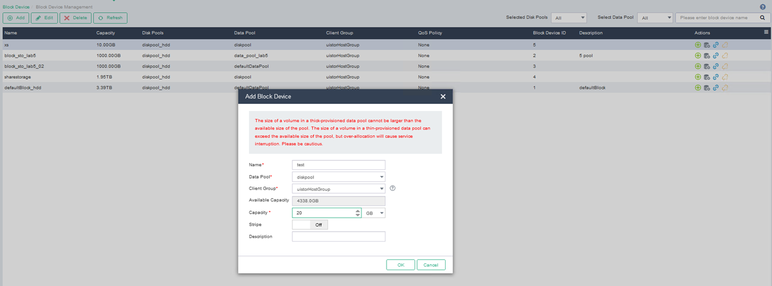The height and width of the screenshot is (286, 772).
Task: Click the data_pool_lab5 cell
Action: point(251,55)
